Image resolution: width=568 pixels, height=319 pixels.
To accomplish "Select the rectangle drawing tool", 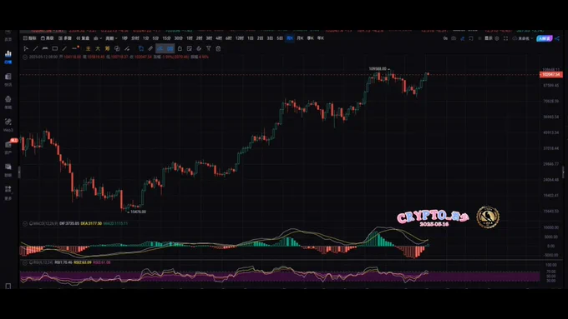I will (55, 48).
